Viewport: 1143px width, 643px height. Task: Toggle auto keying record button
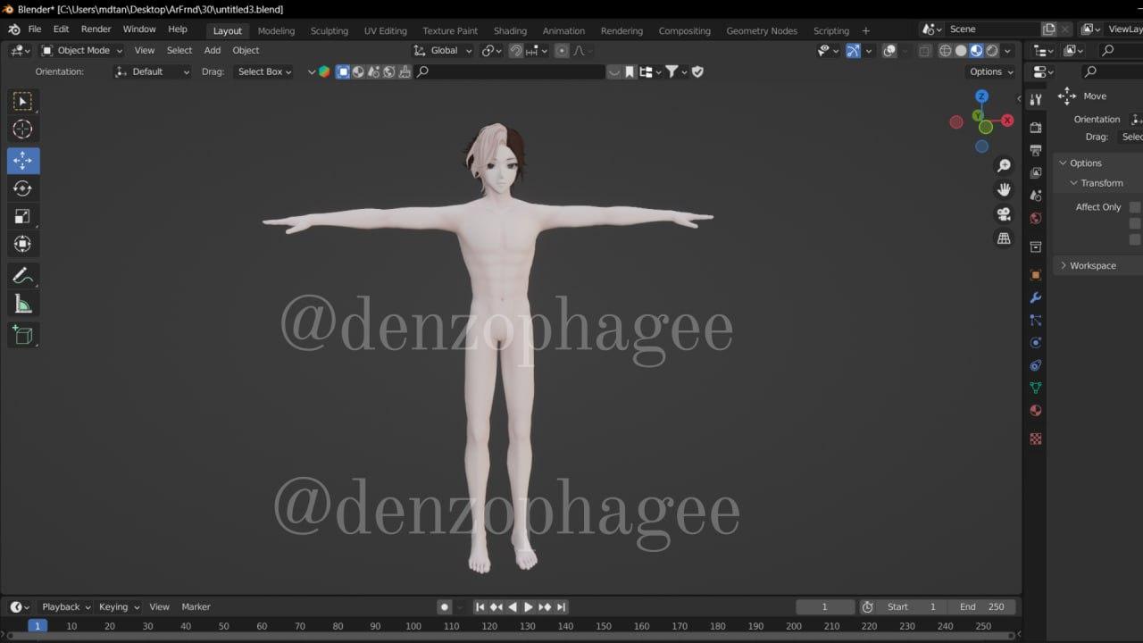tap(444, 607)
